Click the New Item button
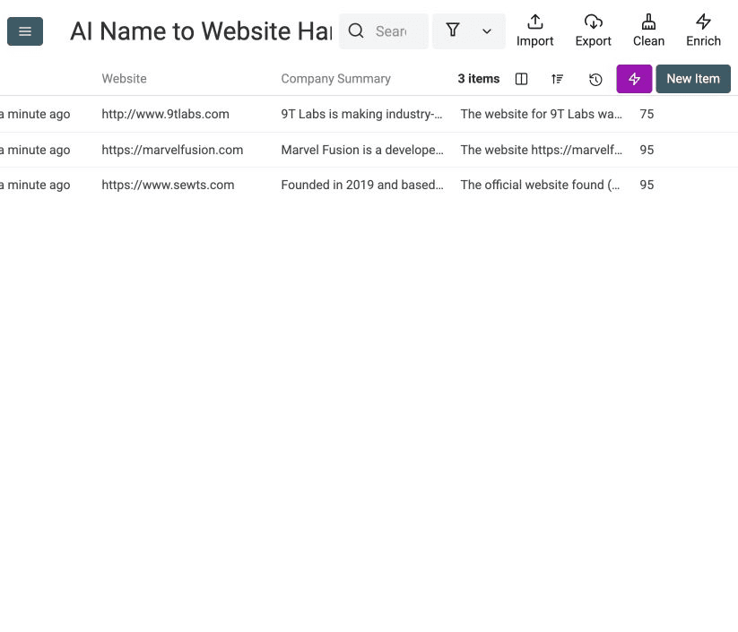The image size is (738, 632). pos(693,79)
